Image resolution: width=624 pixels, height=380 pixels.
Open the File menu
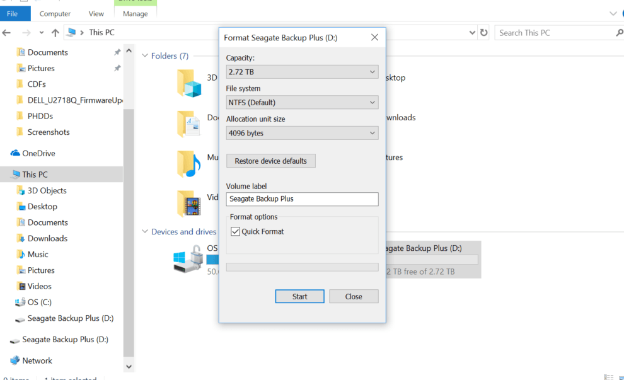(x=15, y=13)
